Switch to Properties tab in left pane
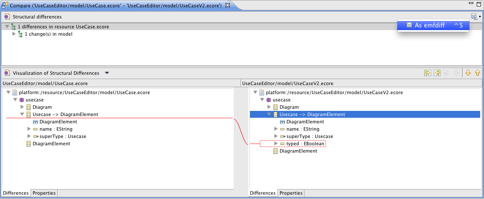 [x=44, y=193]
